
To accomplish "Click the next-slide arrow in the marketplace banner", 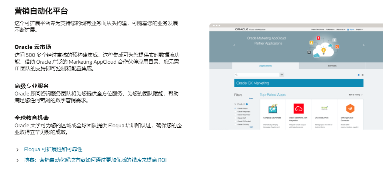I will [363, 45].
